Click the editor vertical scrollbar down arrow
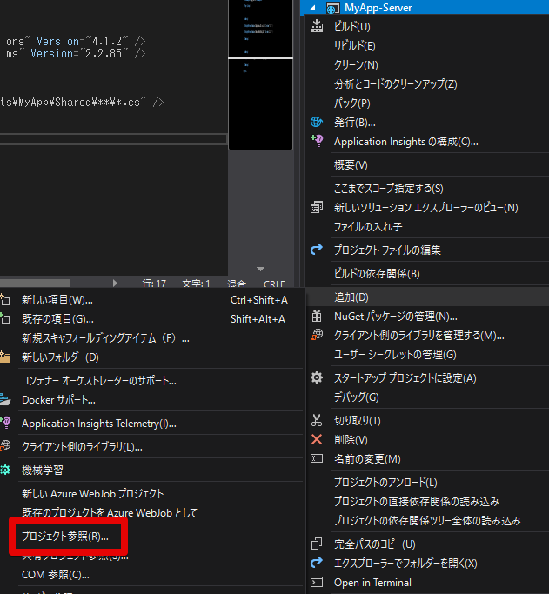549x594 pixels. [x=260, y=269]
